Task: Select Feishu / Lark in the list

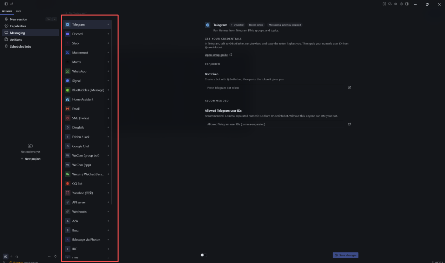Action: 87,137
